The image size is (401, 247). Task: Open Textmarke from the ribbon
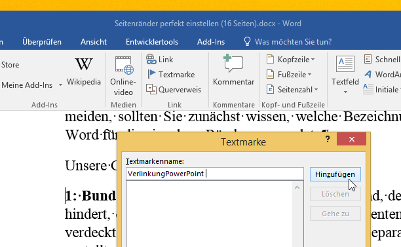pyautogui.click(x=171, y=75)
